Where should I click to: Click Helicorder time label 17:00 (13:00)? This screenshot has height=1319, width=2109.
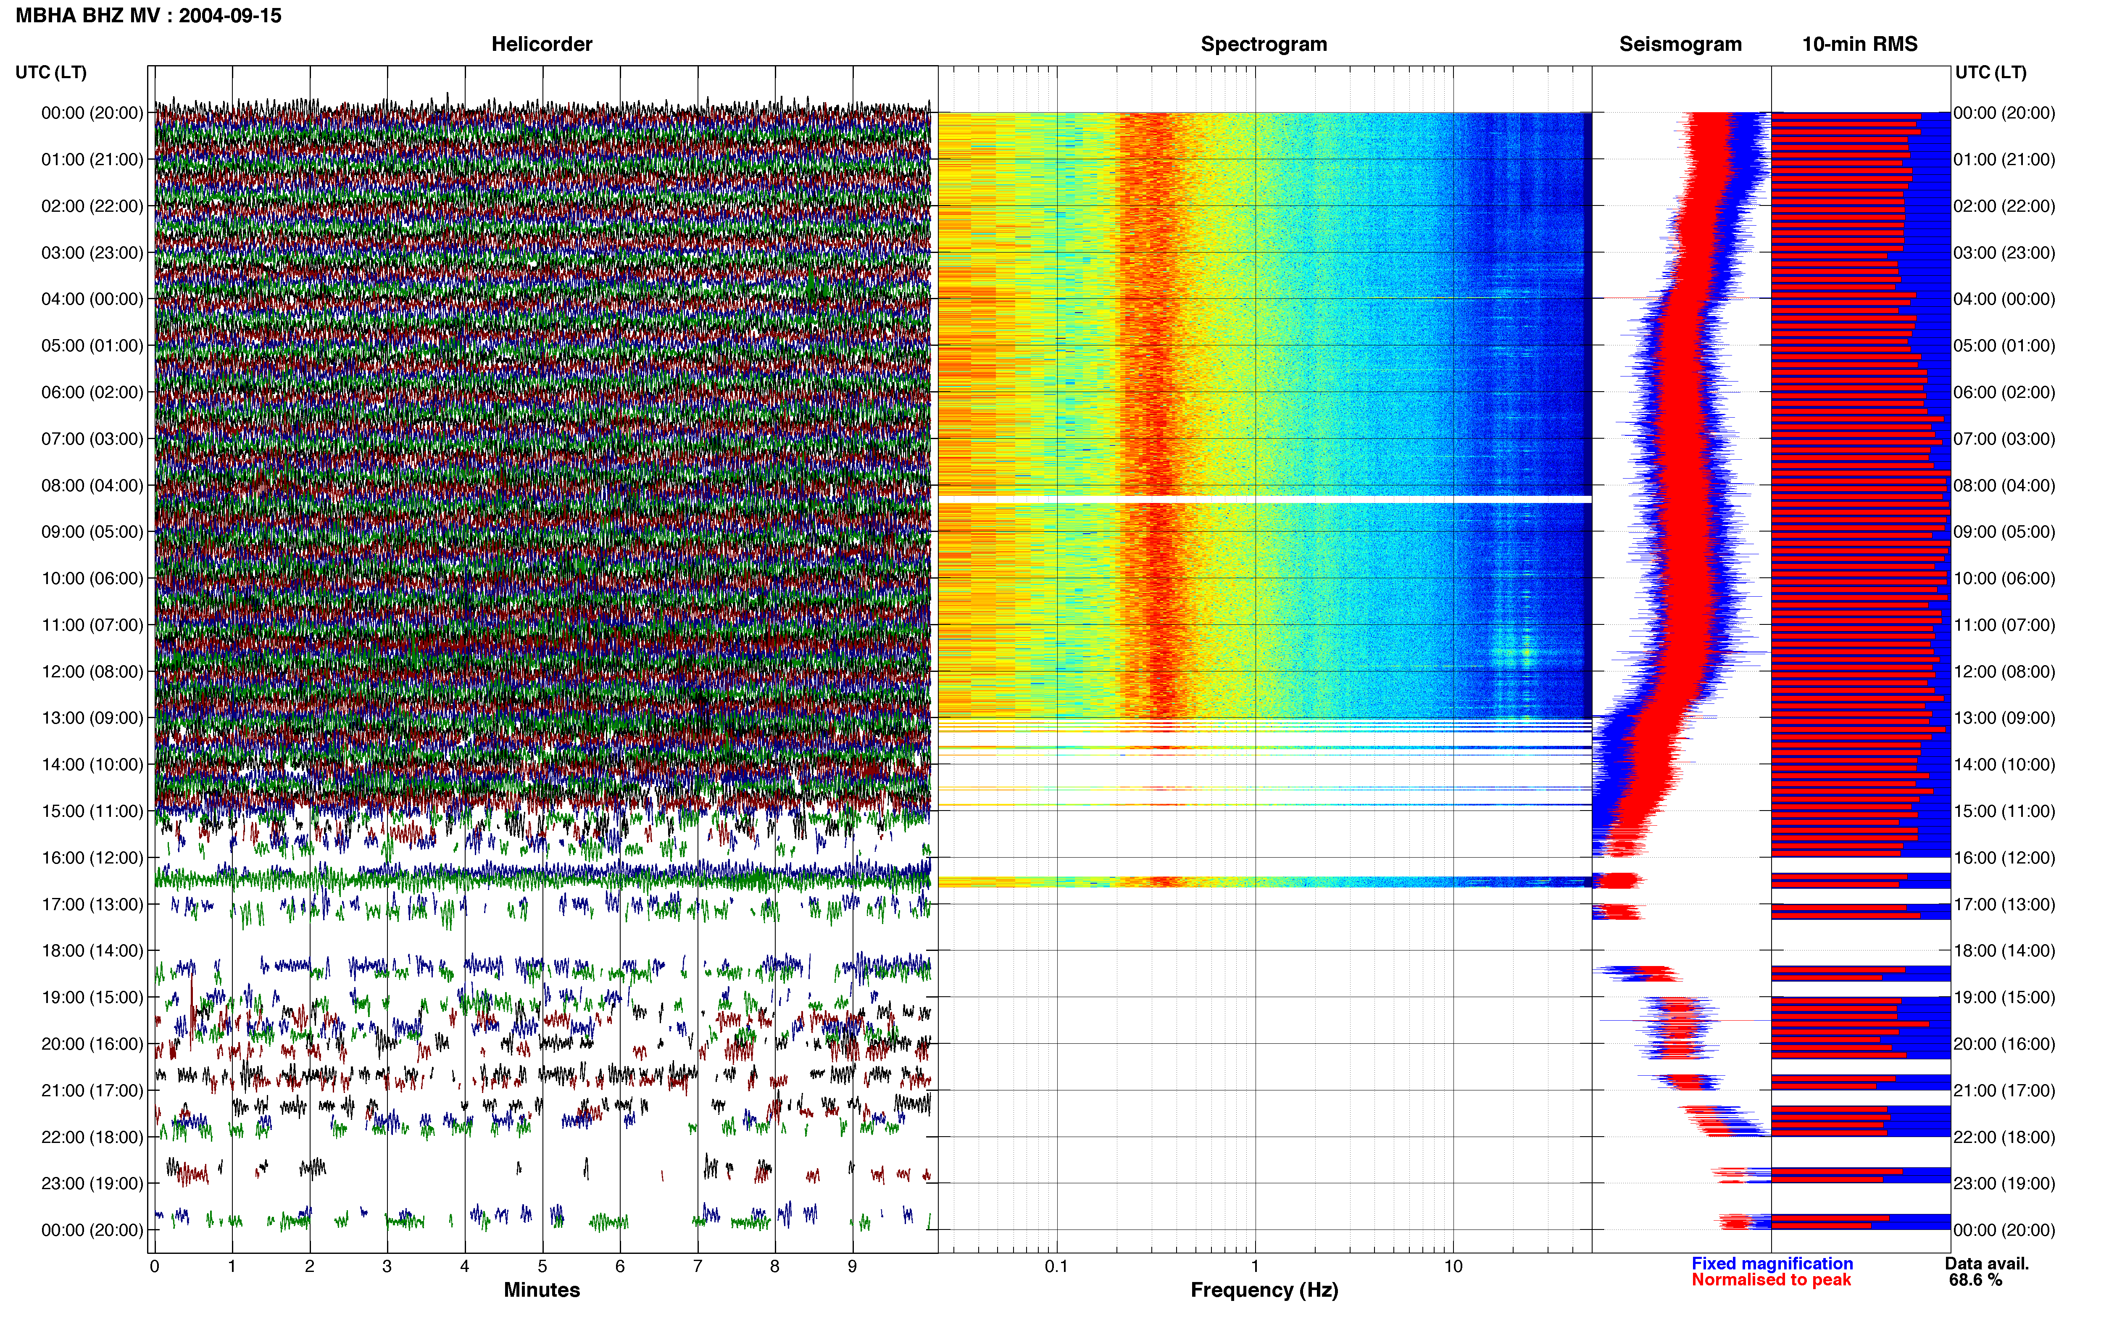click(x=92, y=904)
